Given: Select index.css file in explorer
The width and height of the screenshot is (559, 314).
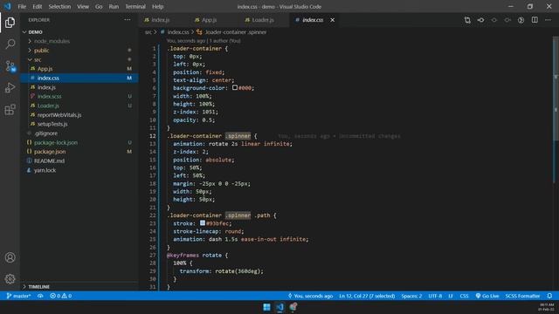Looking at the screenshot, I should tap(48, 78).
